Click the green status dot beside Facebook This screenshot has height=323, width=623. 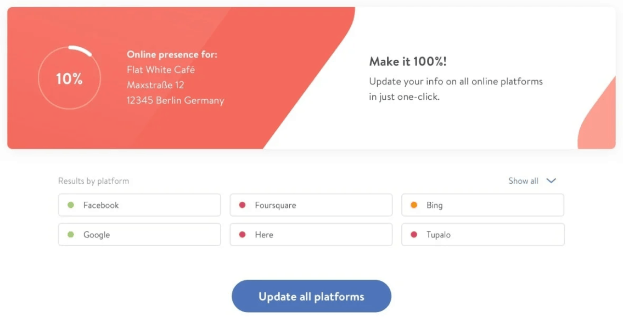71,205
